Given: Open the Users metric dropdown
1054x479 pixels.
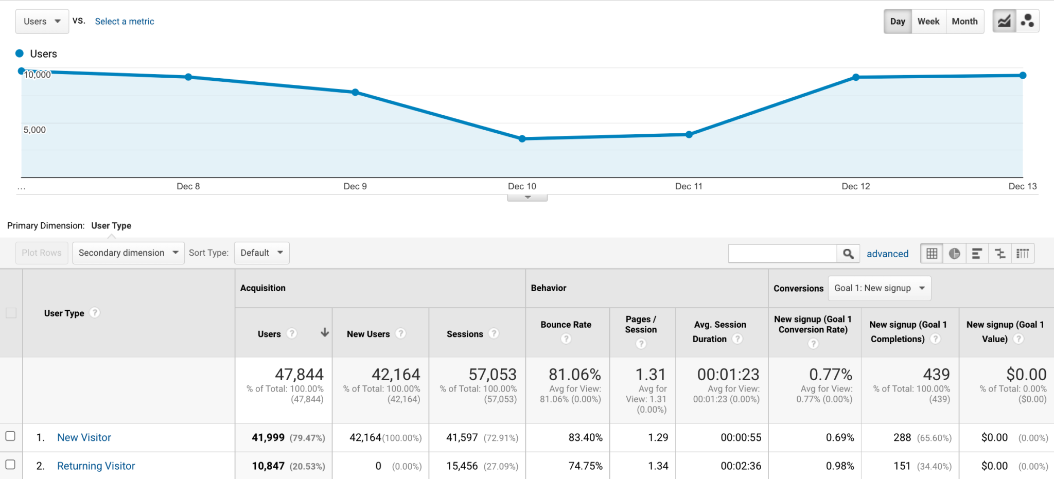Looking at the screenshot, I should (x=42, y=21).
